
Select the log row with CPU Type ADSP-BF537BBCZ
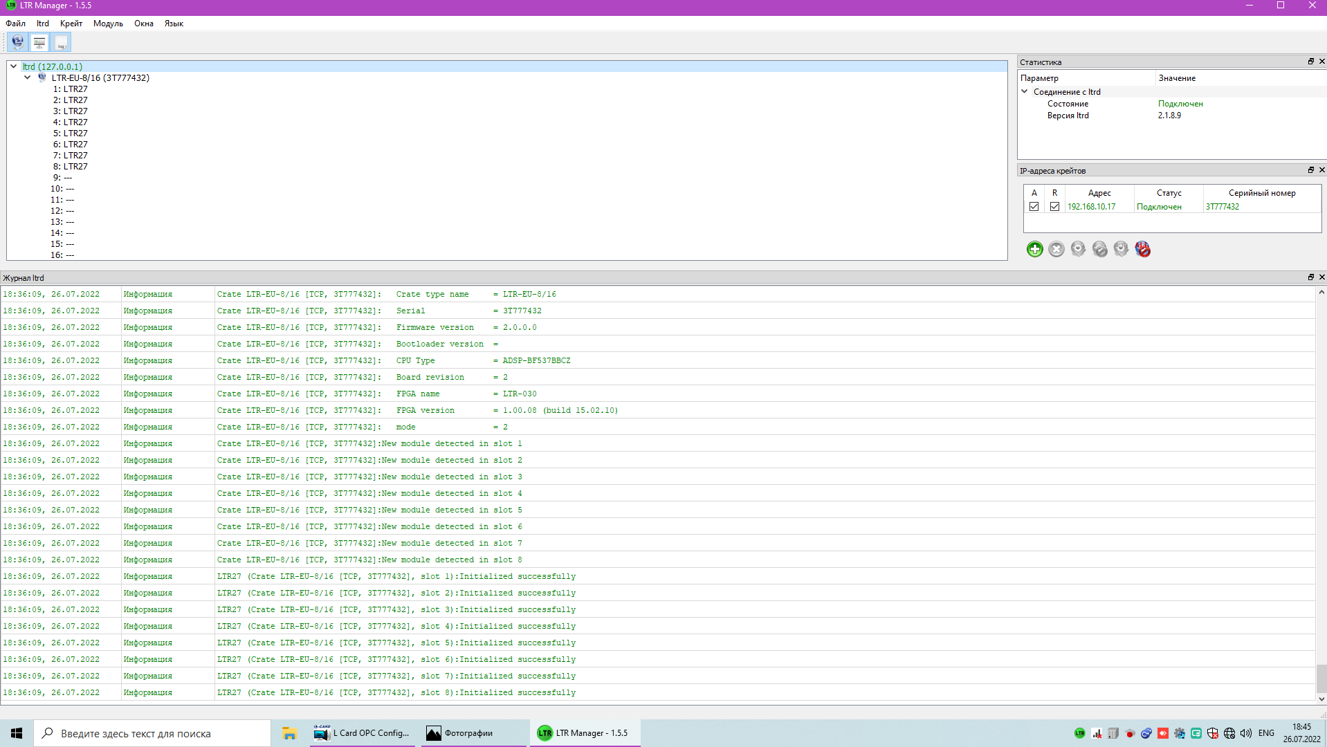pyautogui.click(x=657, y=360)
